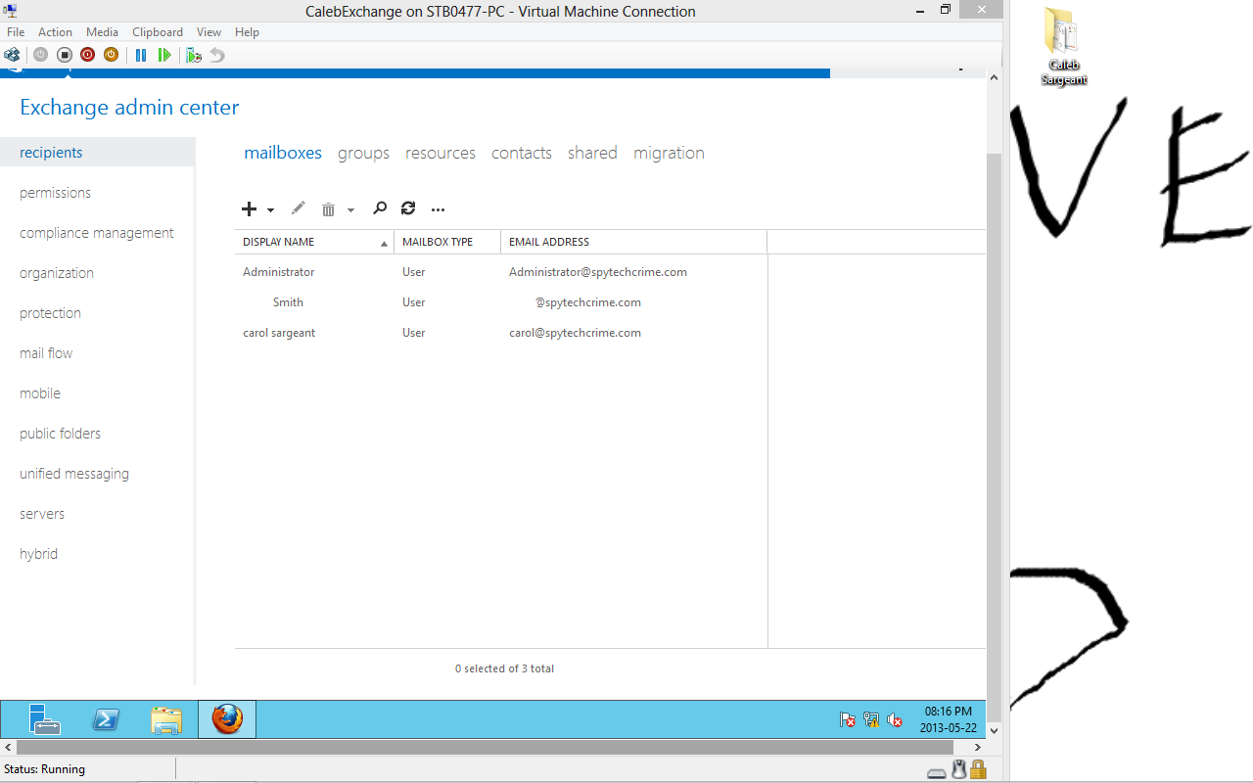Open the Media menu
This screenshot has height=783, width=1253.
tap(103, 32)
